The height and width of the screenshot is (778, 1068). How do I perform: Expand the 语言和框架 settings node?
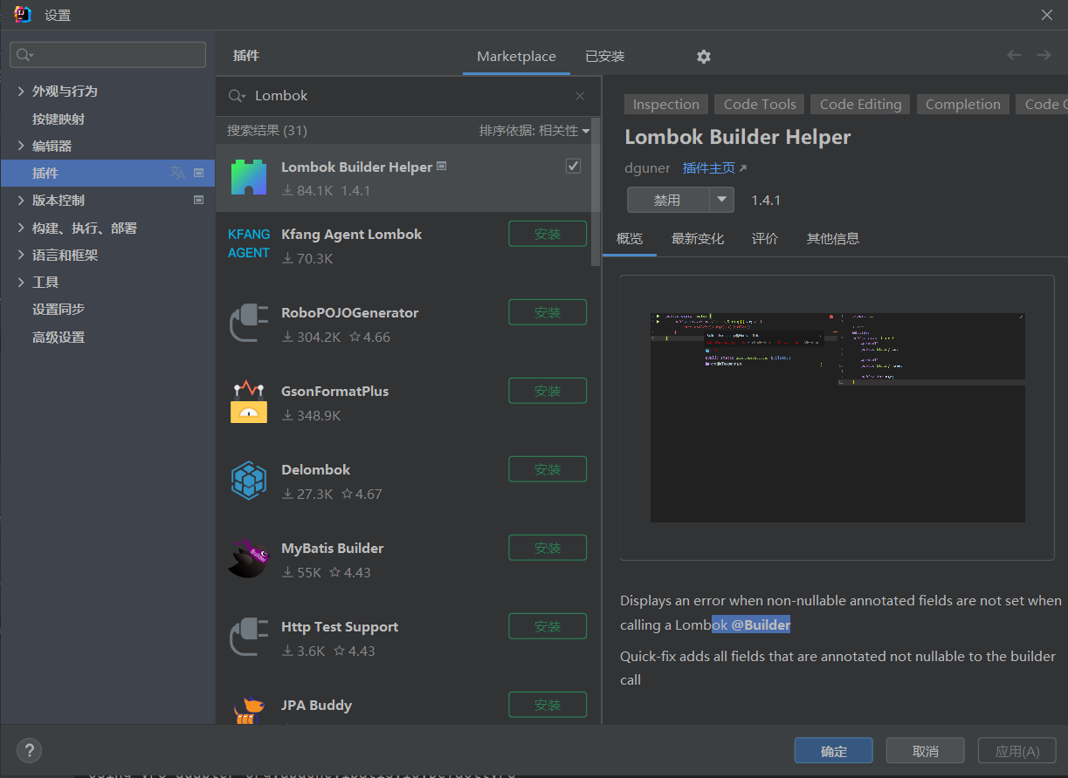tap(22, 255)
